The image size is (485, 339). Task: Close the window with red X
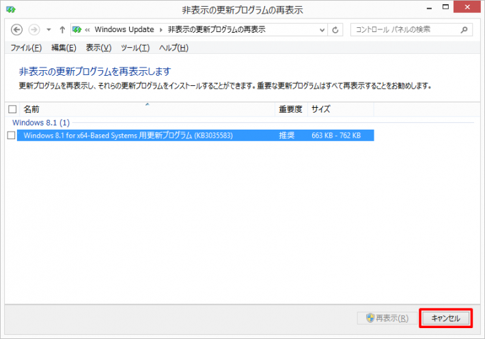pos(467,7)
